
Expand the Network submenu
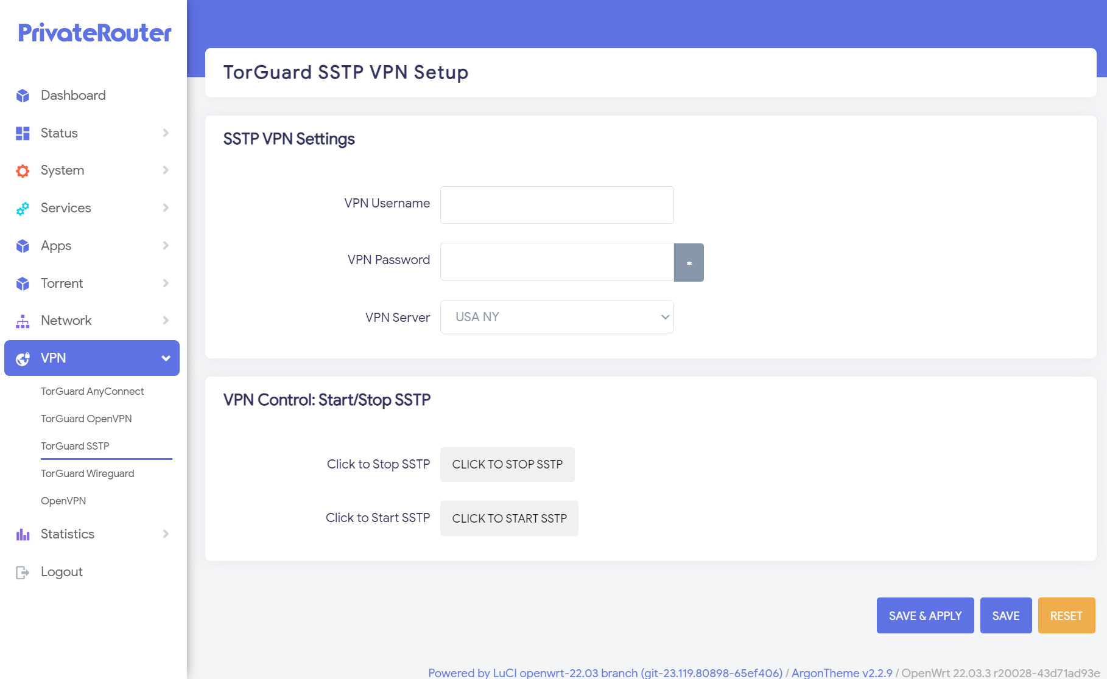pyautogui.click(x=165, y=320)
